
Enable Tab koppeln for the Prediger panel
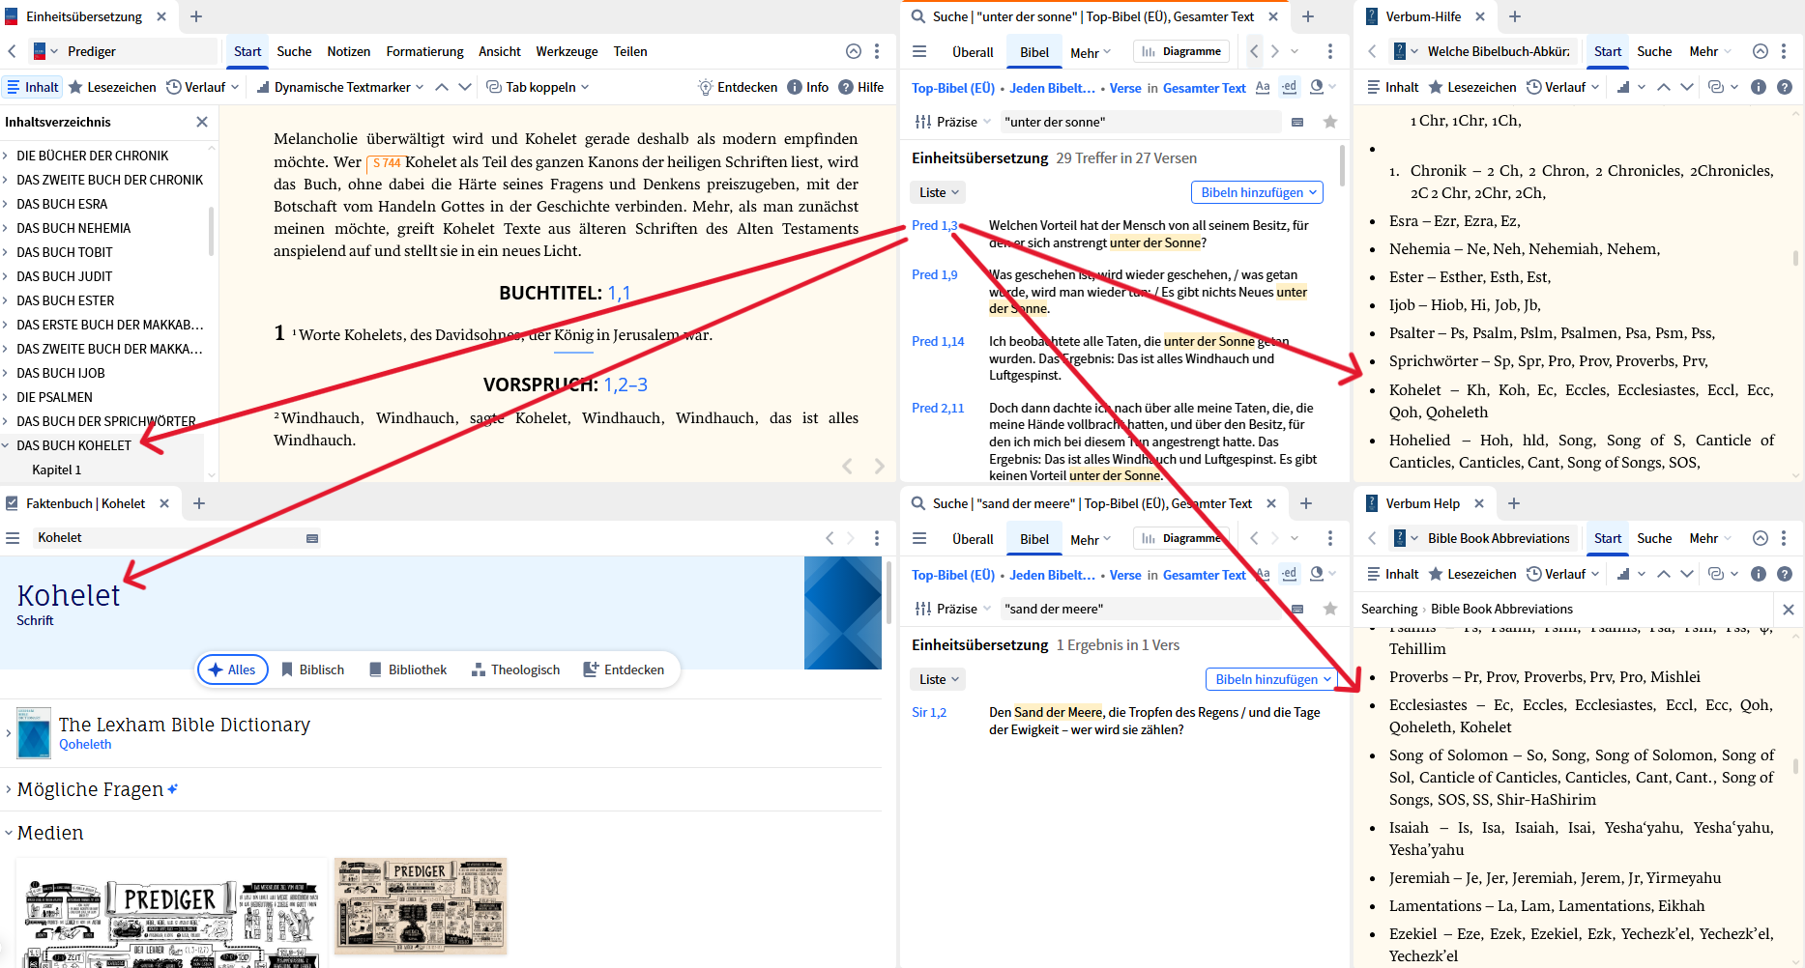click(538, 86)
